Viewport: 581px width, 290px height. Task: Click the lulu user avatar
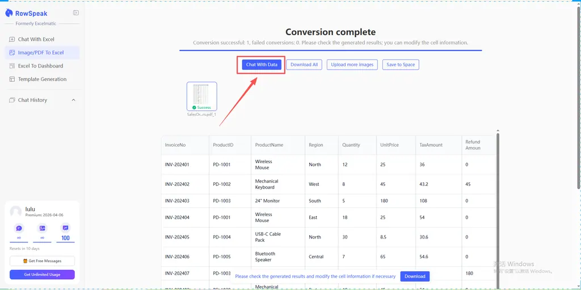tap(16, 211)
